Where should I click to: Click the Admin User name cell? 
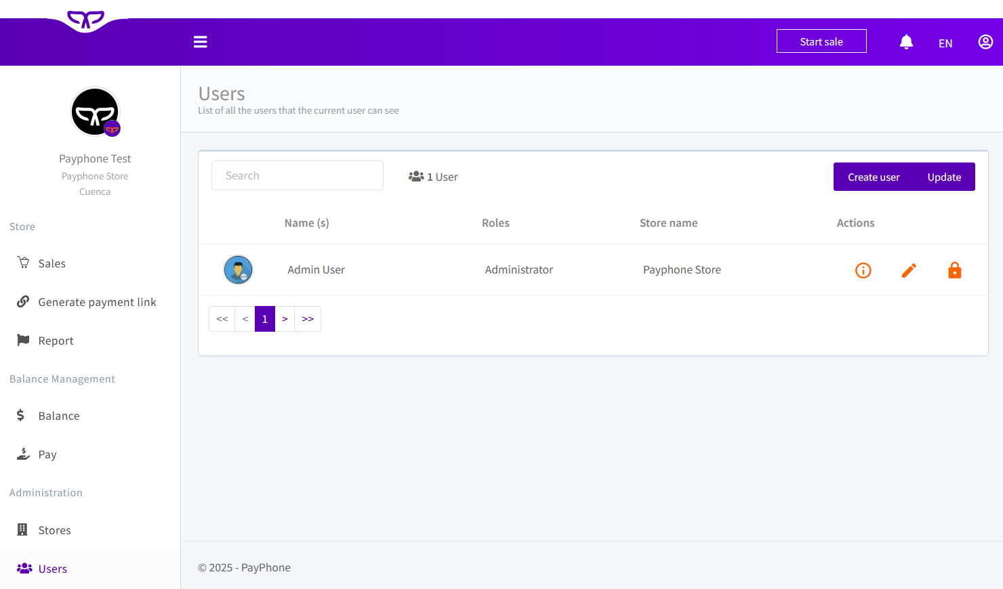pyautogui.click(x=316, y=269)
